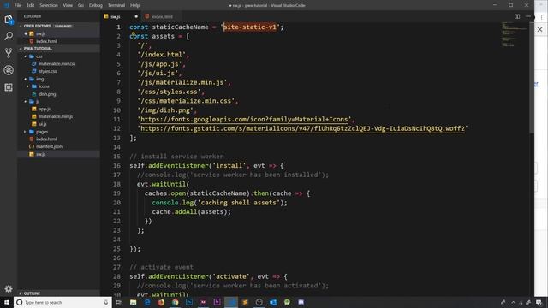Open materialize.min.css in the explorer
548x308 pixels.
point(57,64)
